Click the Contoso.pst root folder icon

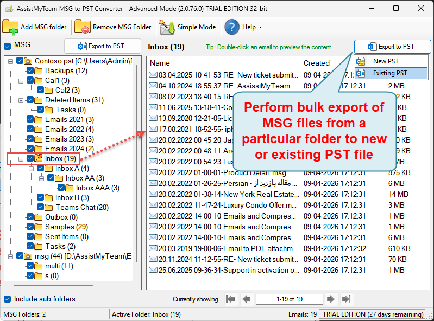(28, 61)
